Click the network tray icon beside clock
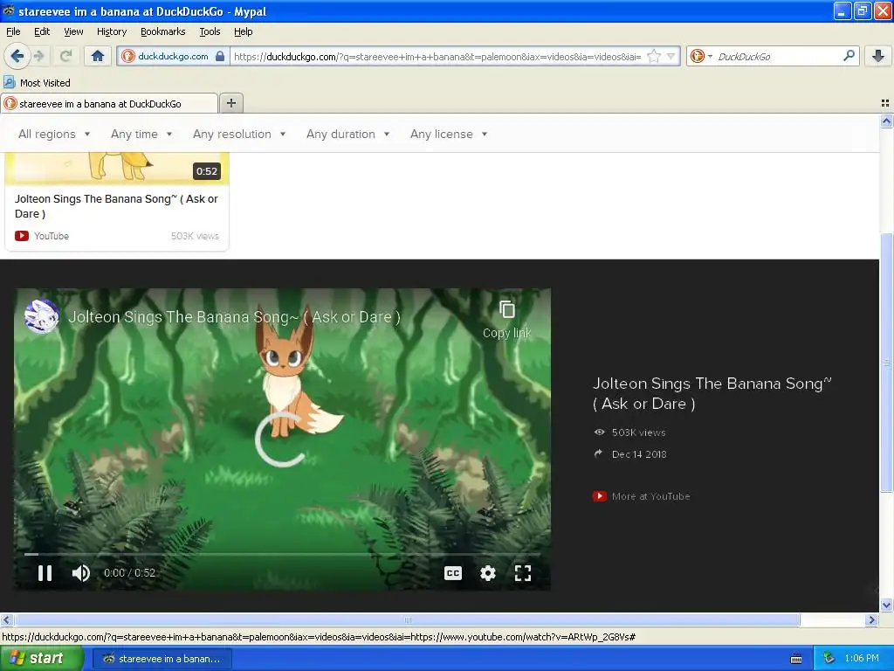894x671 pixels. click(829, 659)
